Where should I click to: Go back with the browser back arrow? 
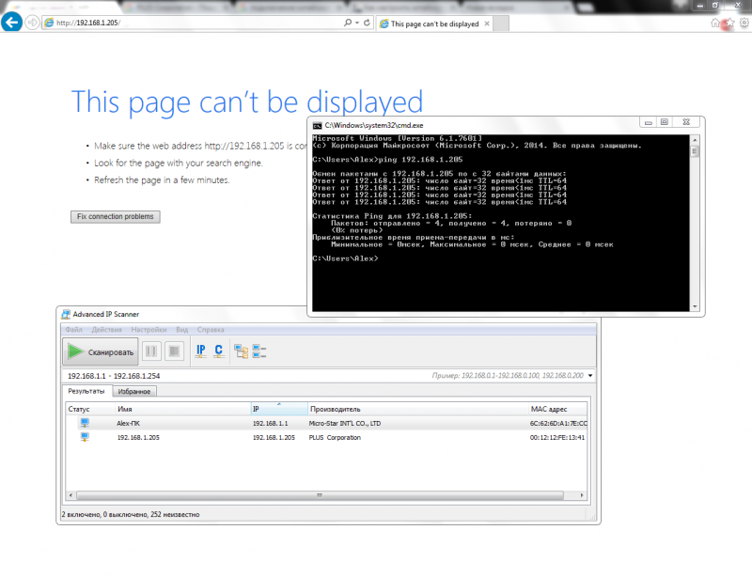point(12,23)
